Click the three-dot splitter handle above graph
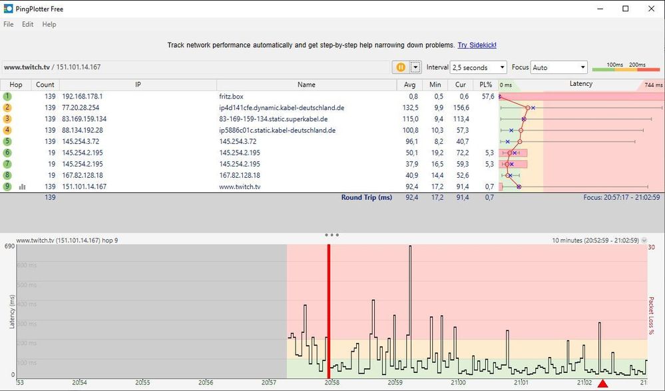Viewport: 665px width, 391px height. pyautogui.click(x=332, y=234)
